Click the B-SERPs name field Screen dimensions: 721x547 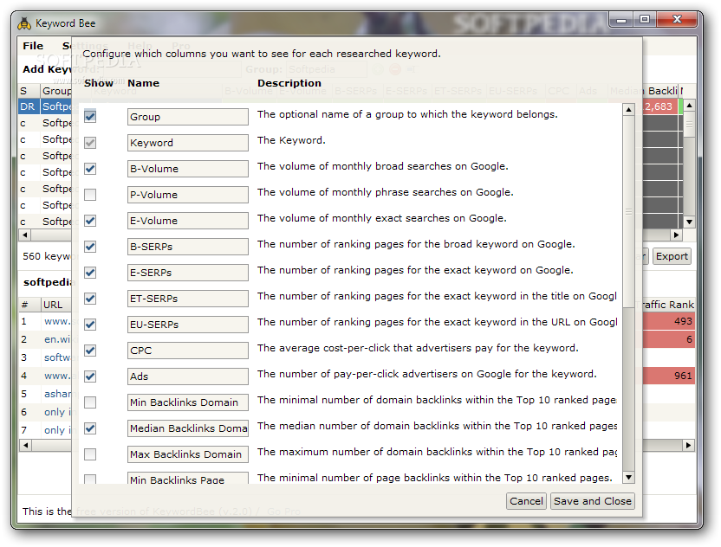point(187,247)
